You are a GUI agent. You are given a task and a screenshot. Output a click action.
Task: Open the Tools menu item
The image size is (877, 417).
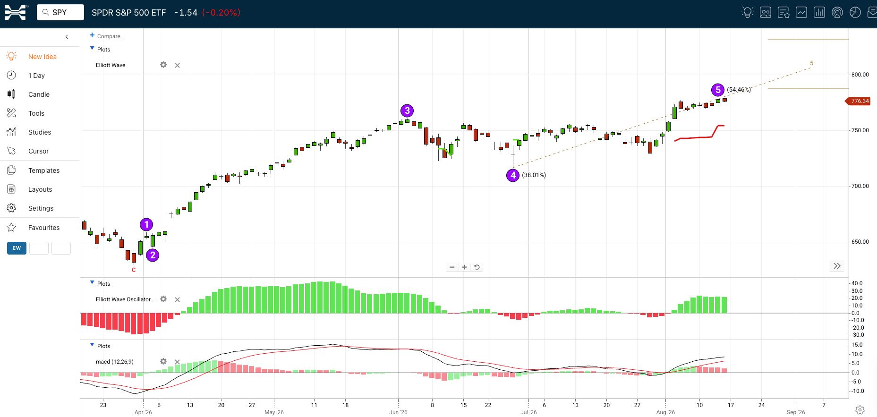tap(36, 113)
